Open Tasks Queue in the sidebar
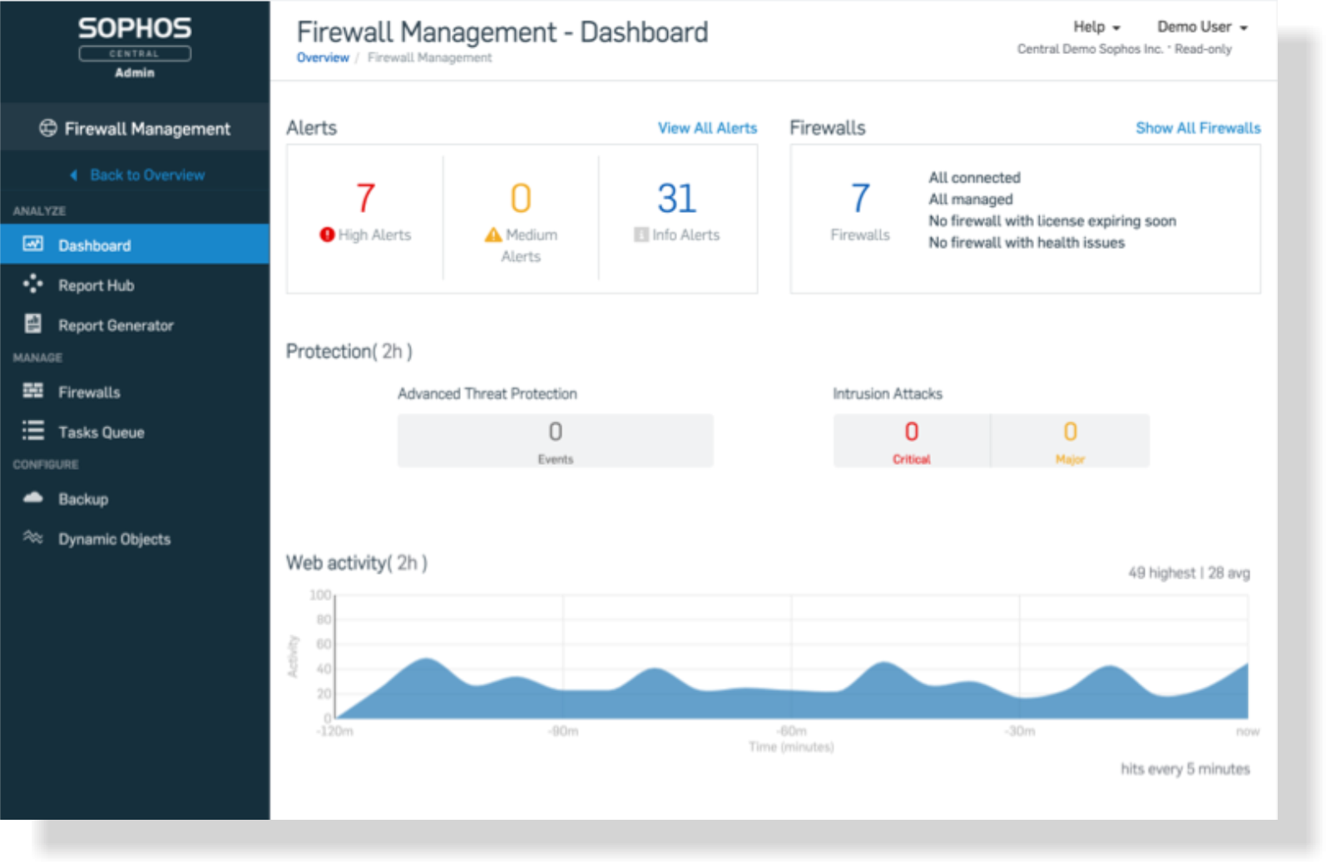 point(135,432)
